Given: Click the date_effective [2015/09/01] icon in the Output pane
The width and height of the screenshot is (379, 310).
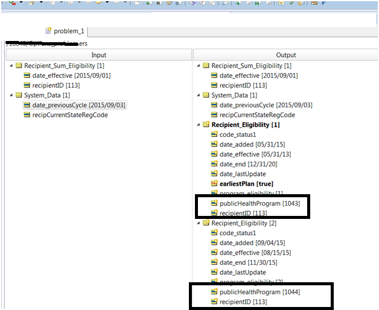Looking at the screenshot, I should [214, 75].
